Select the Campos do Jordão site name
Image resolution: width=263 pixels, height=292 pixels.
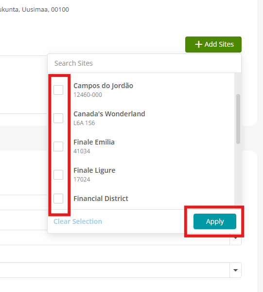(x=103, y=86)
